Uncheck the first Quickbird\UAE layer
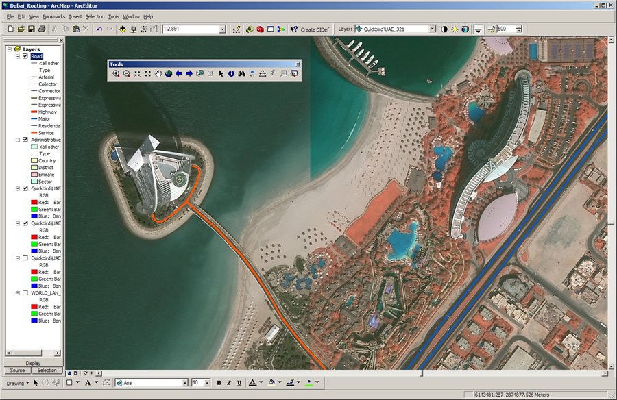The image size is (617, 400). click(x=25, y=188)
